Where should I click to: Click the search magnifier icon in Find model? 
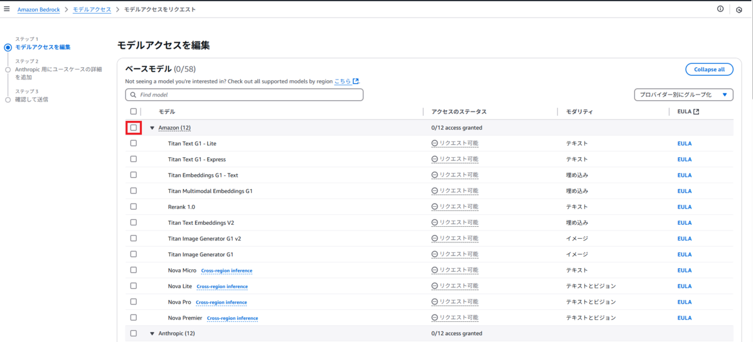[133, 95]
